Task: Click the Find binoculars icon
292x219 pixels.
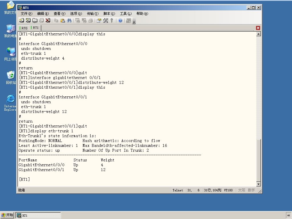Action: (x=69, y=21)
